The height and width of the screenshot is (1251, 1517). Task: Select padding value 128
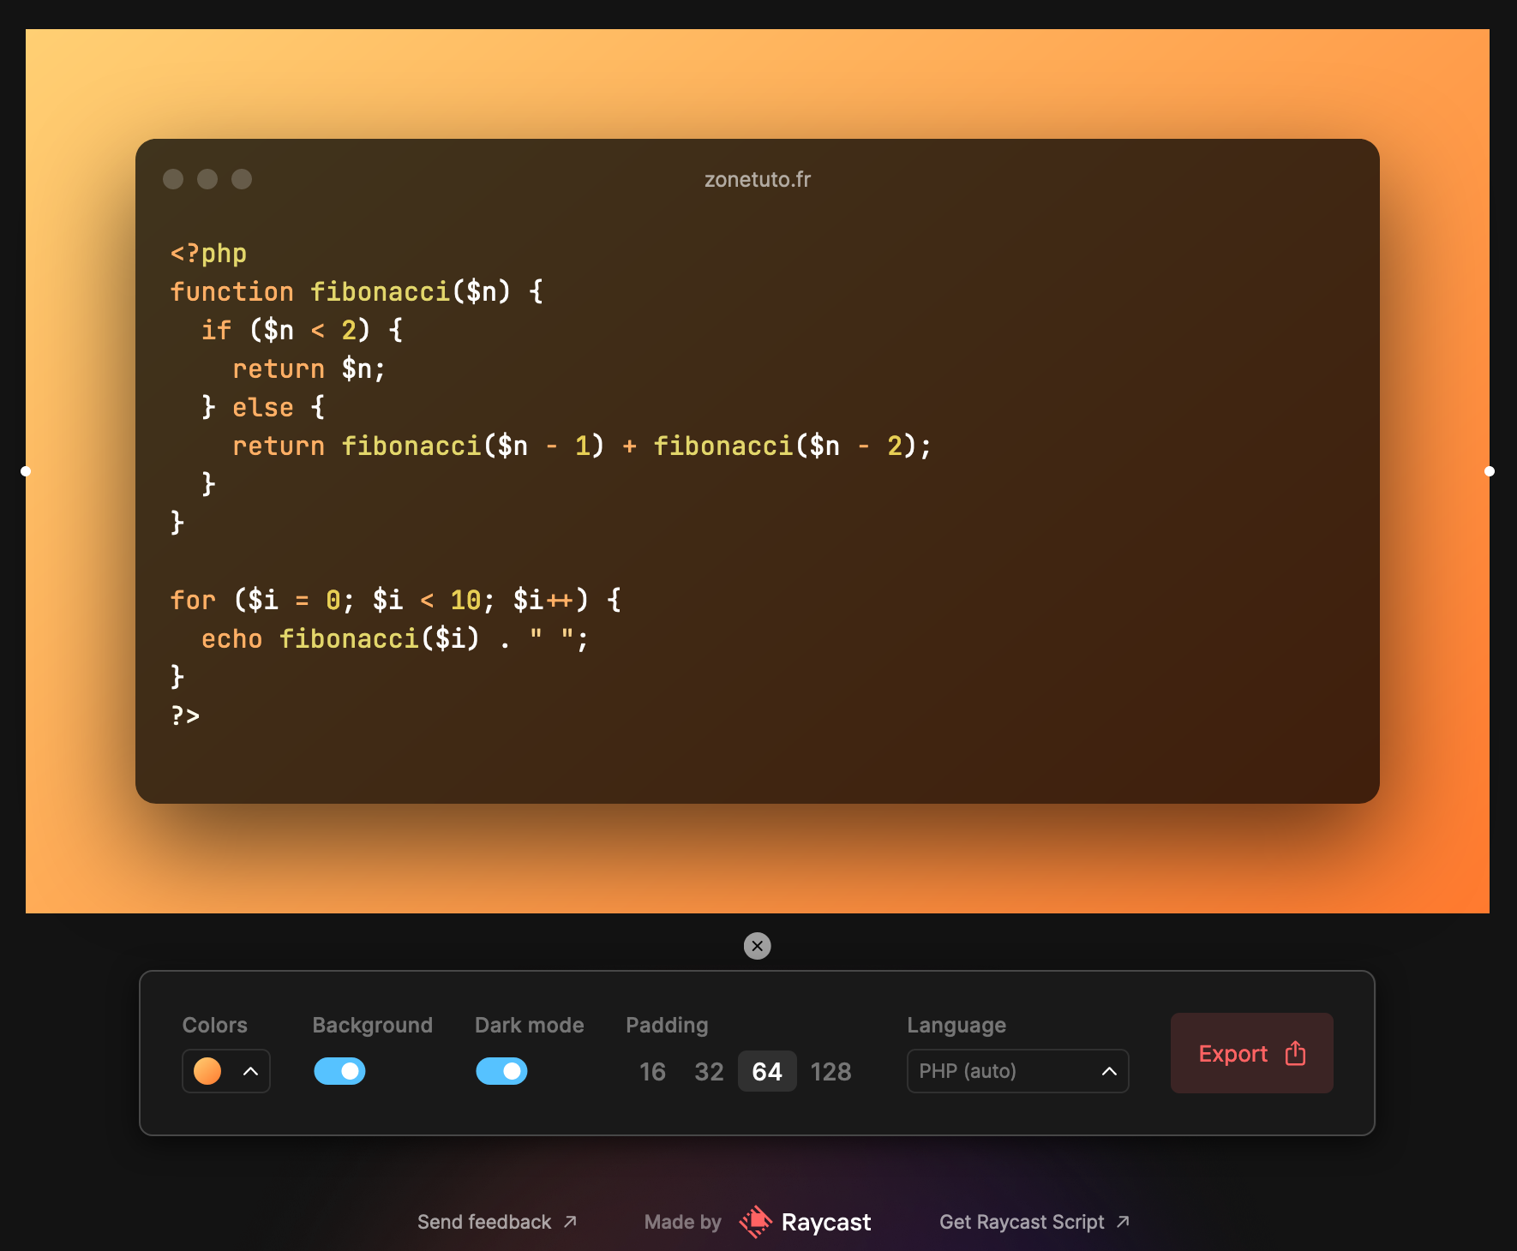(x=830, y=1071)
